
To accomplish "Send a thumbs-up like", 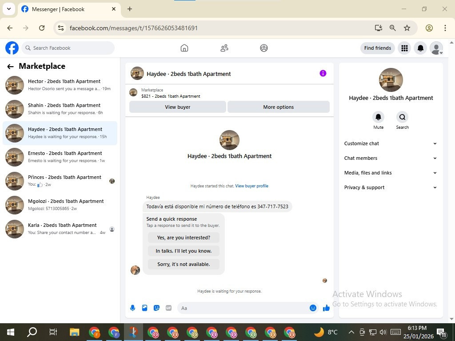I will coord(326,308).
